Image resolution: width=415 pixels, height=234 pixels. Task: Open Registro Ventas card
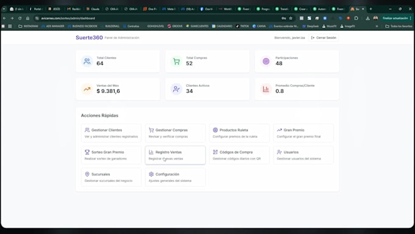[x=175, y=155]
